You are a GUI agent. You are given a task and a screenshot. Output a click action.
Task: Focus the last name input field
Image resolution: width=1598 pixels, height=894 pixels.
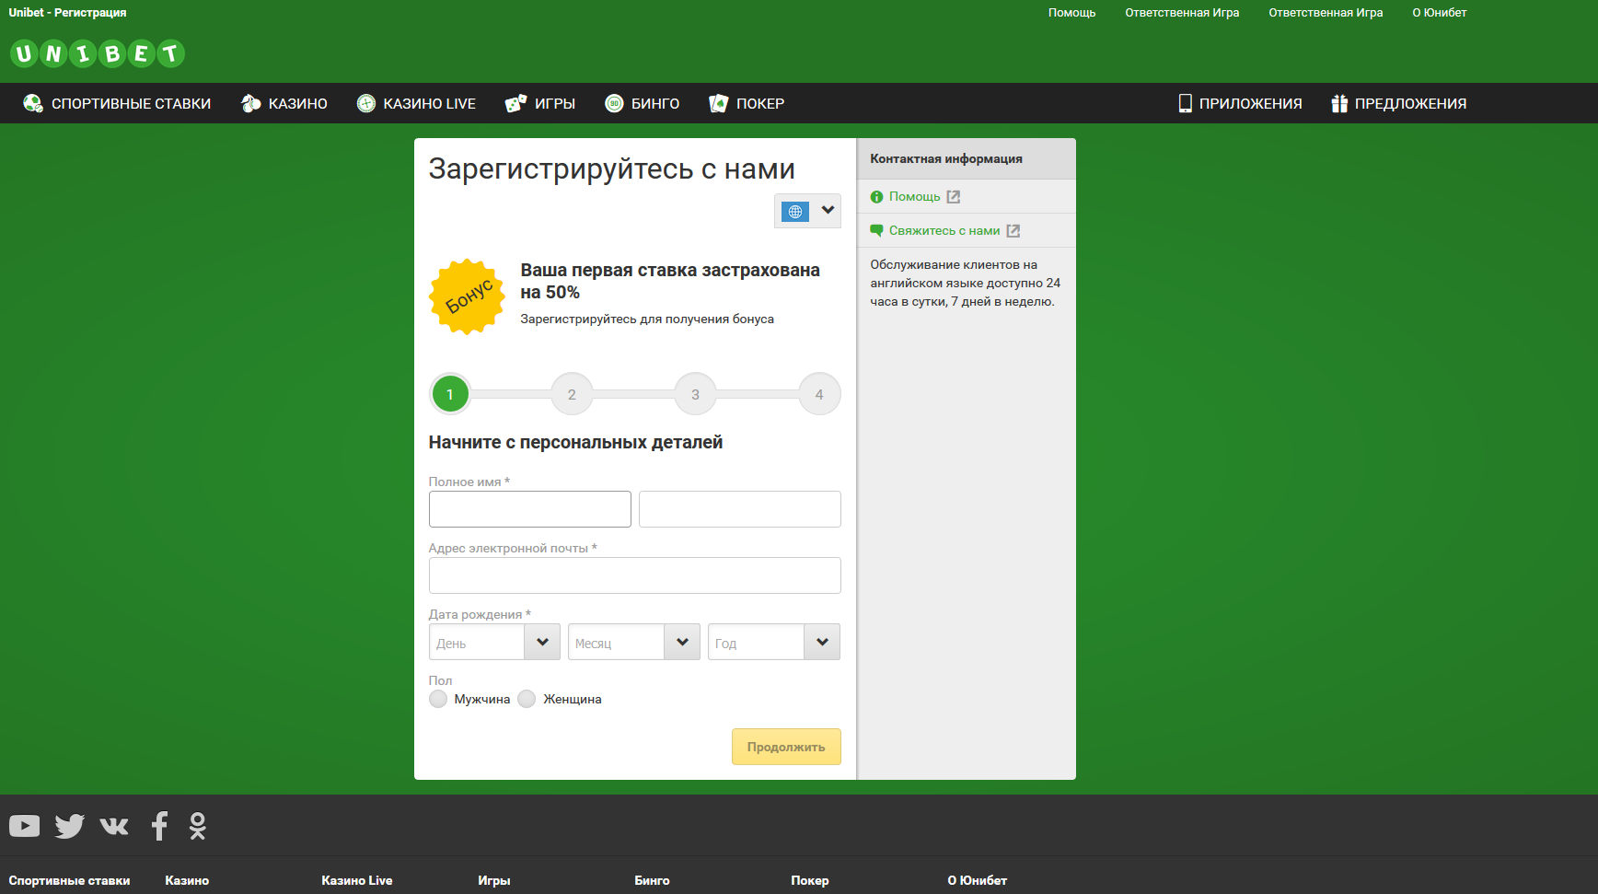[740, 509]
